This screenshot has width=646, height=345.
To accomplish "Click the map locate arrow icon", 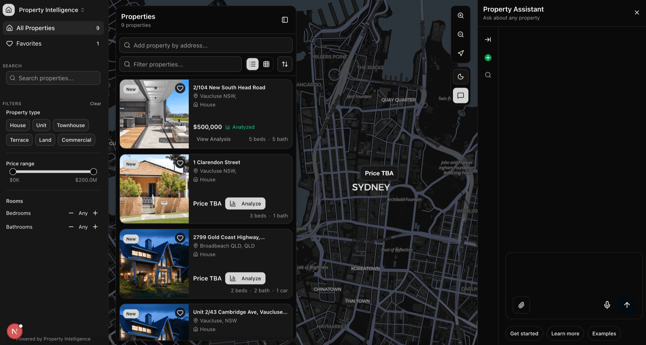I will point(461,53).
